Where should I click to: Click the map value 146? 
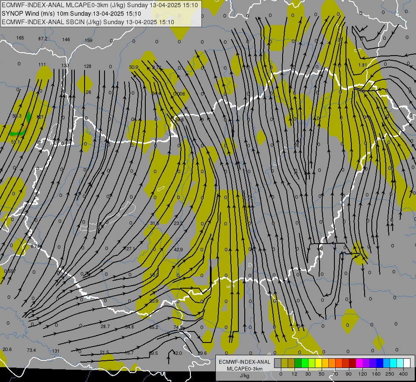click(66, 39)
